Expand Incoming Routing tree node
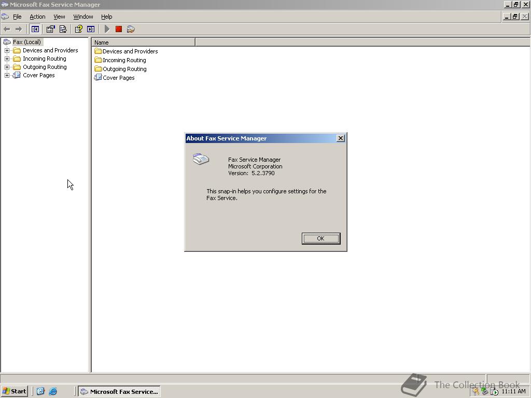Viewport: 531px width, 398px height. point(7,59)
